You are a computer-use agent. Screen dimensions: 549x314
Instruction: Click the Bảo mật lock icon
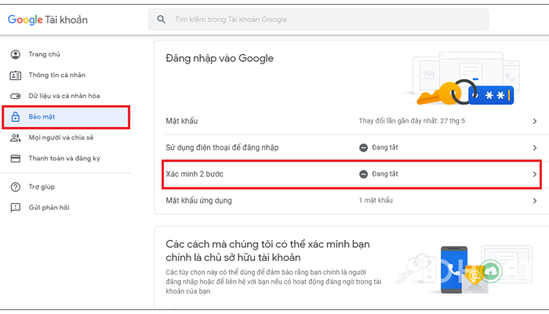[x=16, y=117]
